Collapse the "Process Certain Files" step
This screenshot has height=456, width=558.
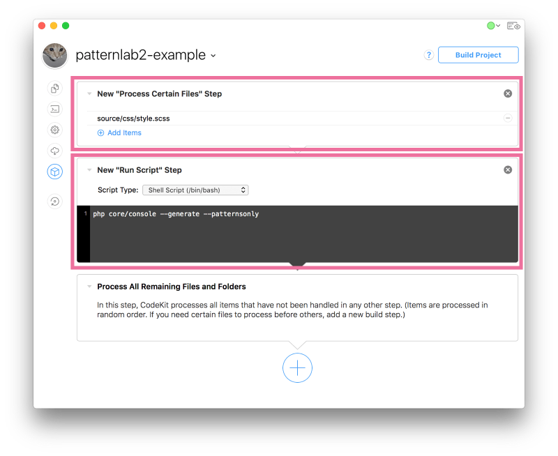[89, 93]
